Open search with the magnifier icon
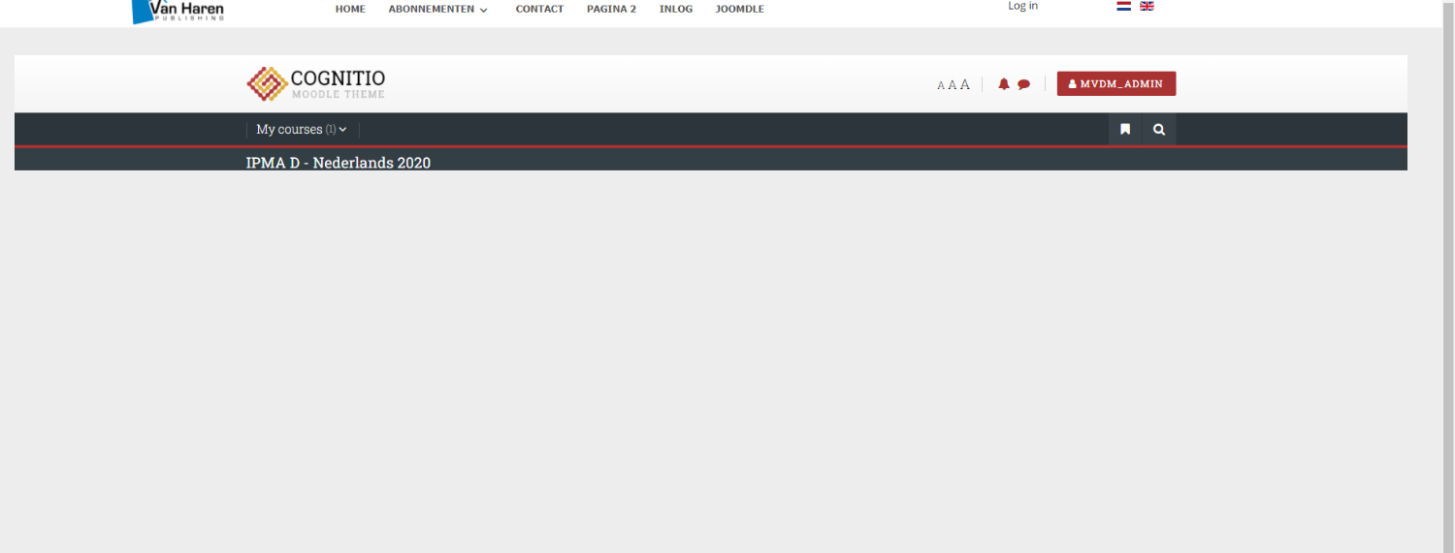Image resolution: width=1455 pixels, height=553 pixels. 1159,130
